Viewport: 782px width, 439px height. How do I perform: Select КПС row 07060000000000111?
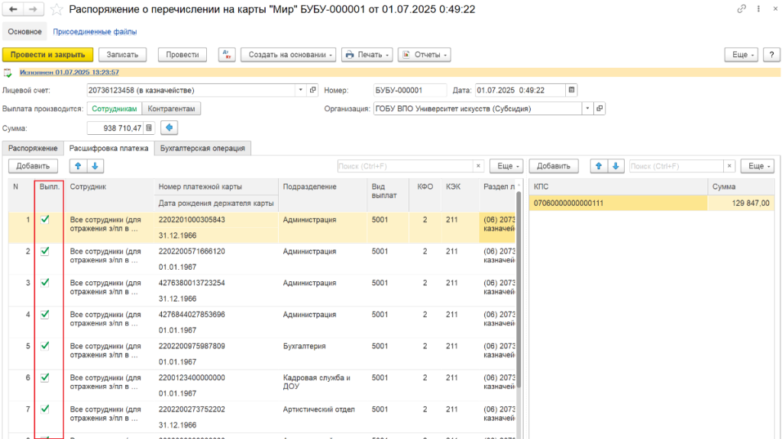pyautogui.click(x=618, y=203)
